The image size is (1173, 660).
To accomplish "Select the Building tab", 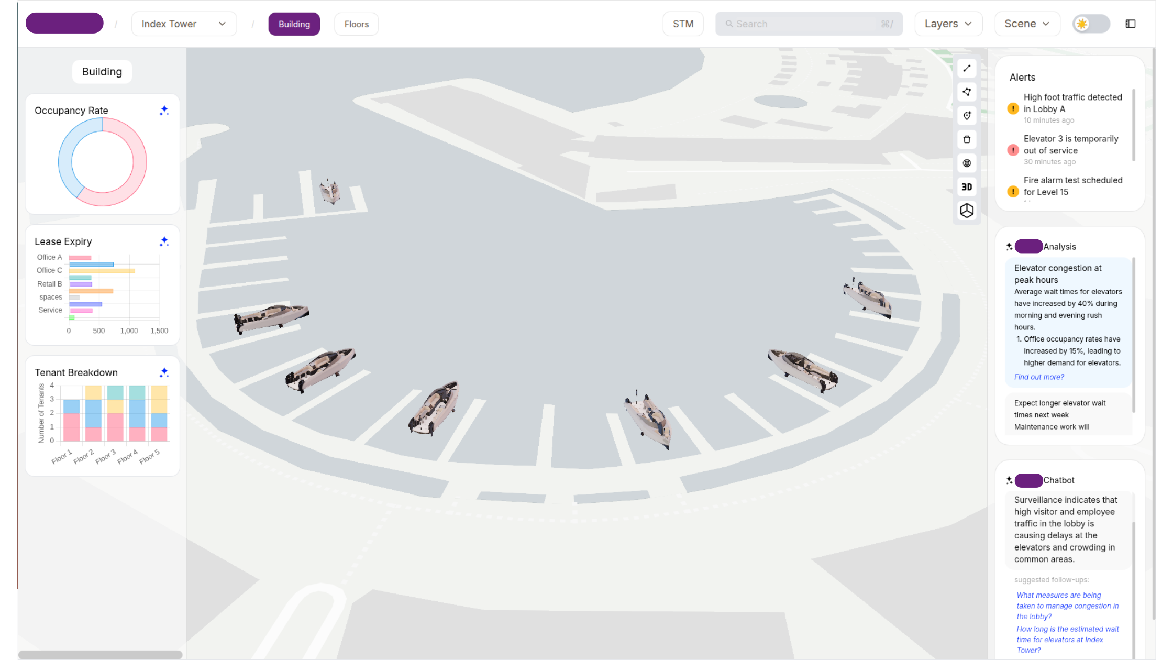I will [294, 24].
